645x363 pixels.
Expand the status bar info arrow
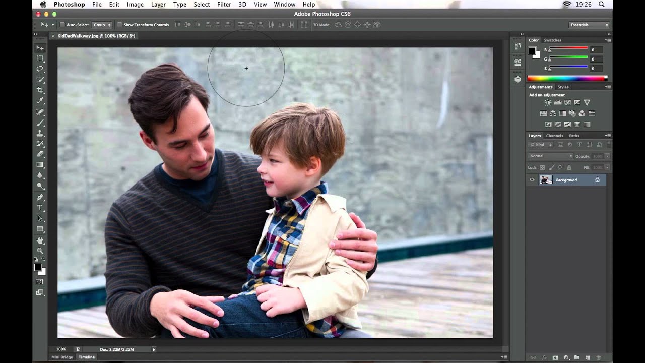[154, 349]
